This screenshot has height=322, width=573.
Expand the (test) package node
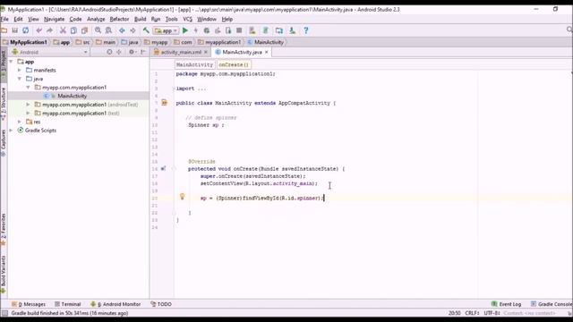click(28, 114)
